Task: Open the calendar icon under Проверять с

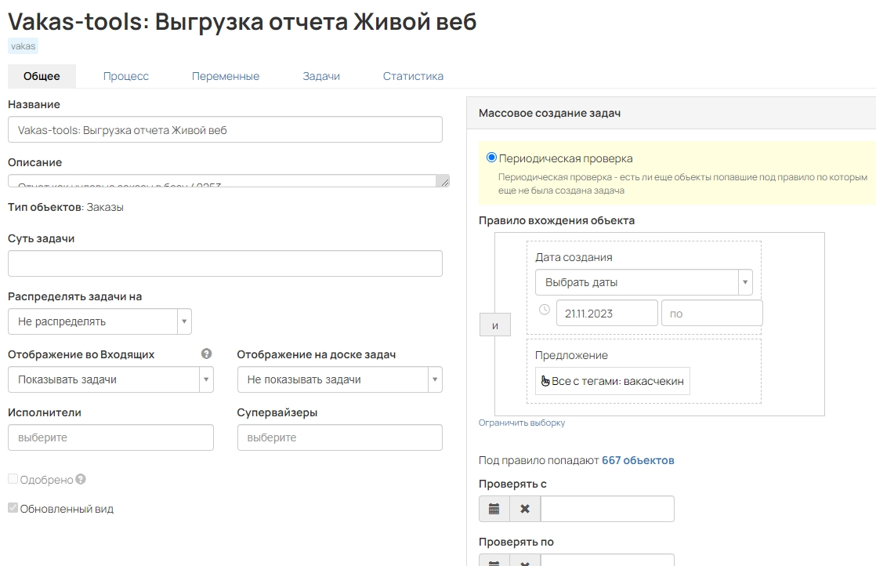Action: tap(494, 508)
